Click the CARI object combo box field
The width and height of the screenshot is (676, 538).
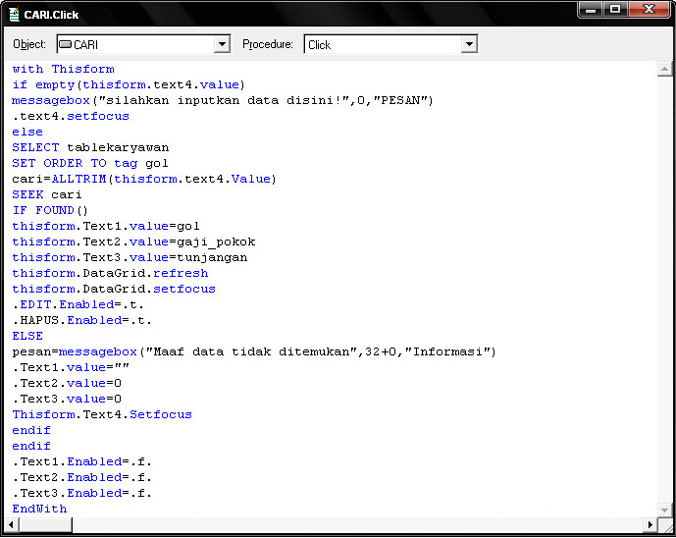coord(143,44)
